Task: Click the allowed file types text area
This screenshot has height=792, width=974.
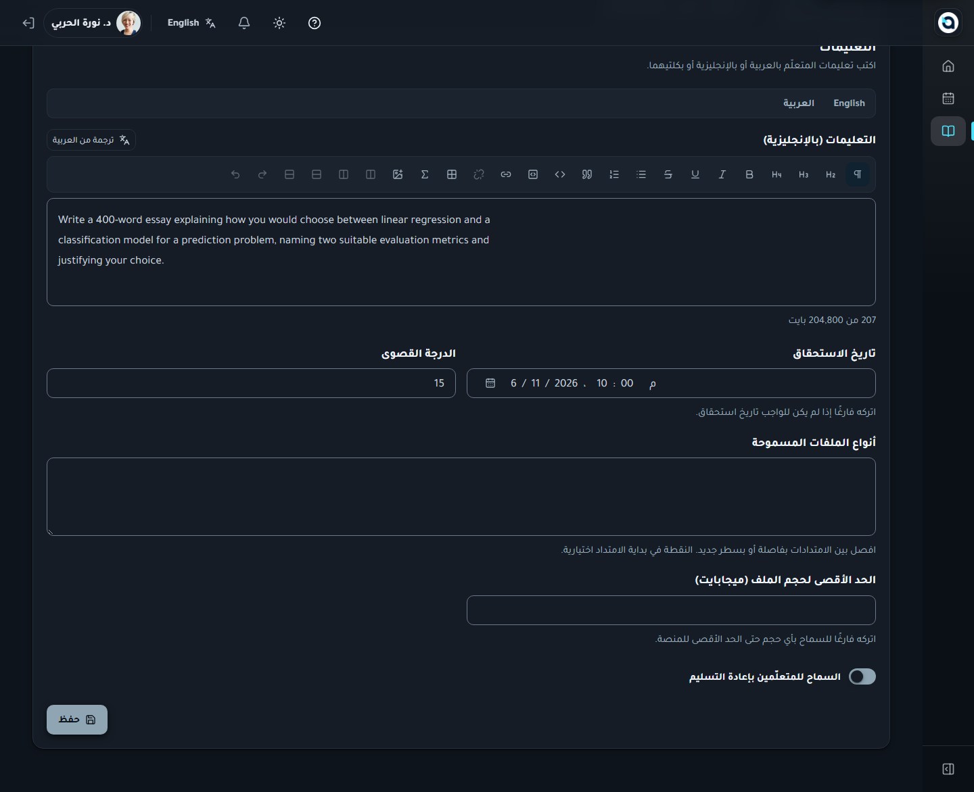Action: pos(461,497)
